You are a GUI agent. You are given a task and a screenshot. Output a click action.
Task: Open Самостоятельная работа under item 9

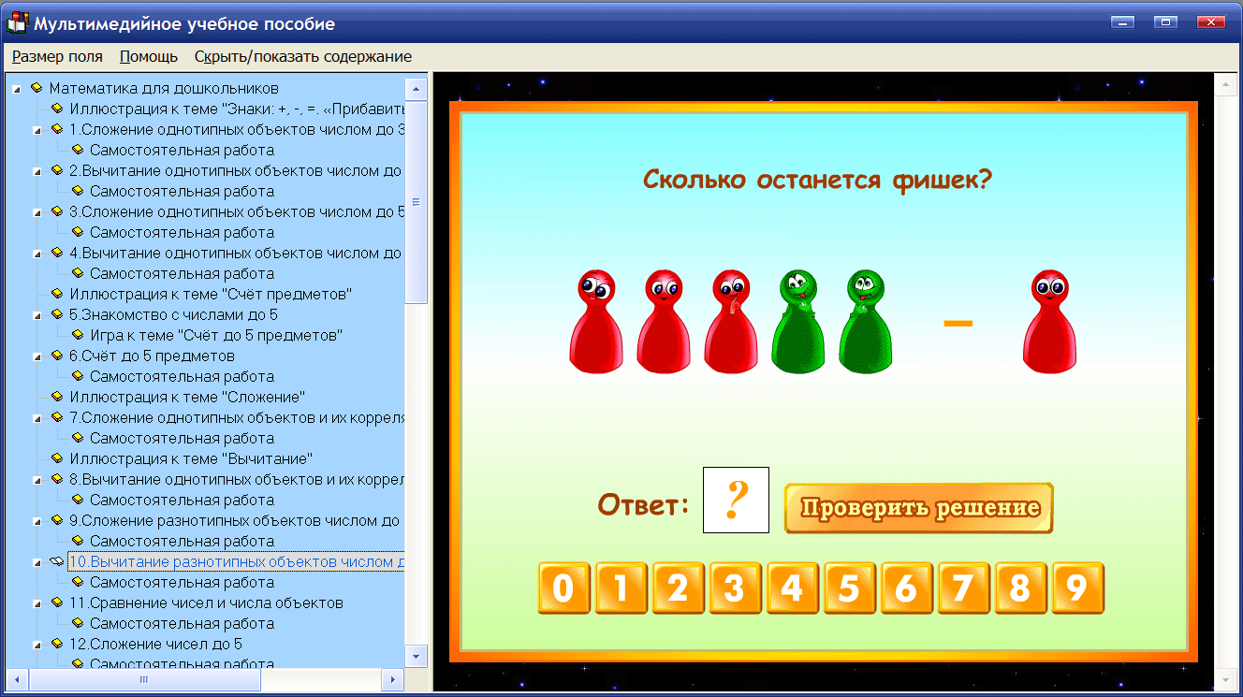(x=182, y=541)
